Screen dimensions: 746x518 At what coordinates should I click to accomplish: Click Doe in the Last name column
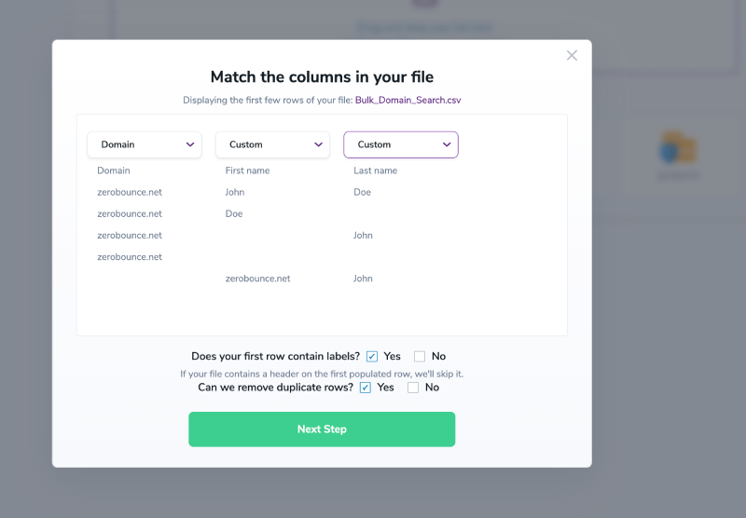pos(362,192)
